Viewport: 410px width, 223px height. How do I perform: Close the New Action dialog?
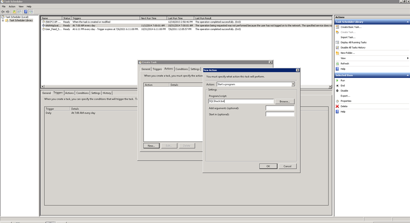(x=298, y=70)
